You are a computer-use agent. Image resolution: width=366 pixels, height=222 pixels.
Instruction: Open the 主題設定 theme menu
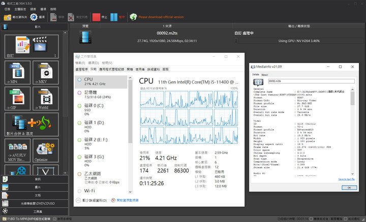(x=20, y=9)
